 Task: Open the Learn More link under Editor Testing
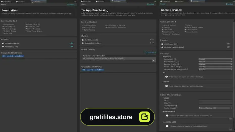pos(150,52)
